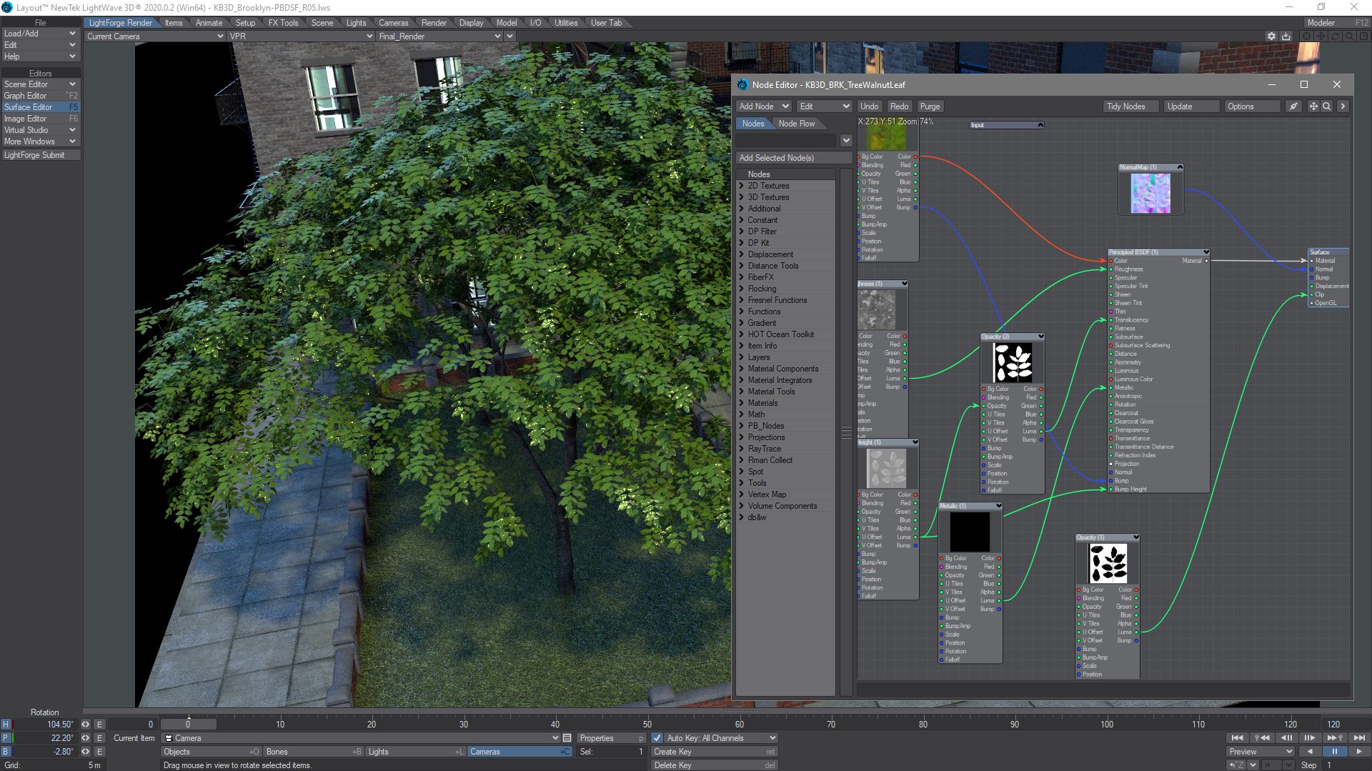Click the Node Editor magnifier zoom icon
This screenshot has height=771, width=1372.
click(1327, 106)
